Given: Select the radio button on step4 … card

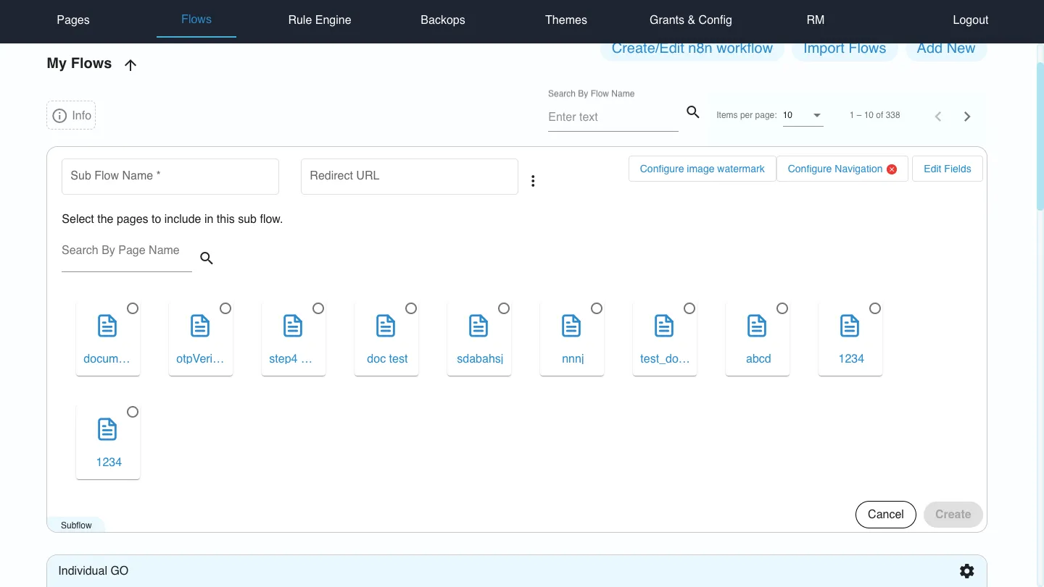Looking at the screenshot, I should pyautogui.click(x=318, y=308).
